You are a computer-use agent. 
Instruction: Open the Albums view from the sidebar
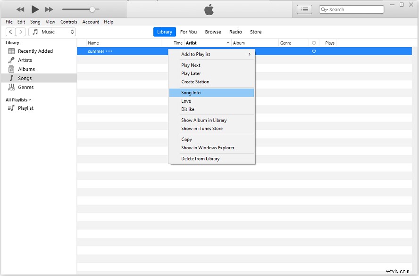[23, 69]
